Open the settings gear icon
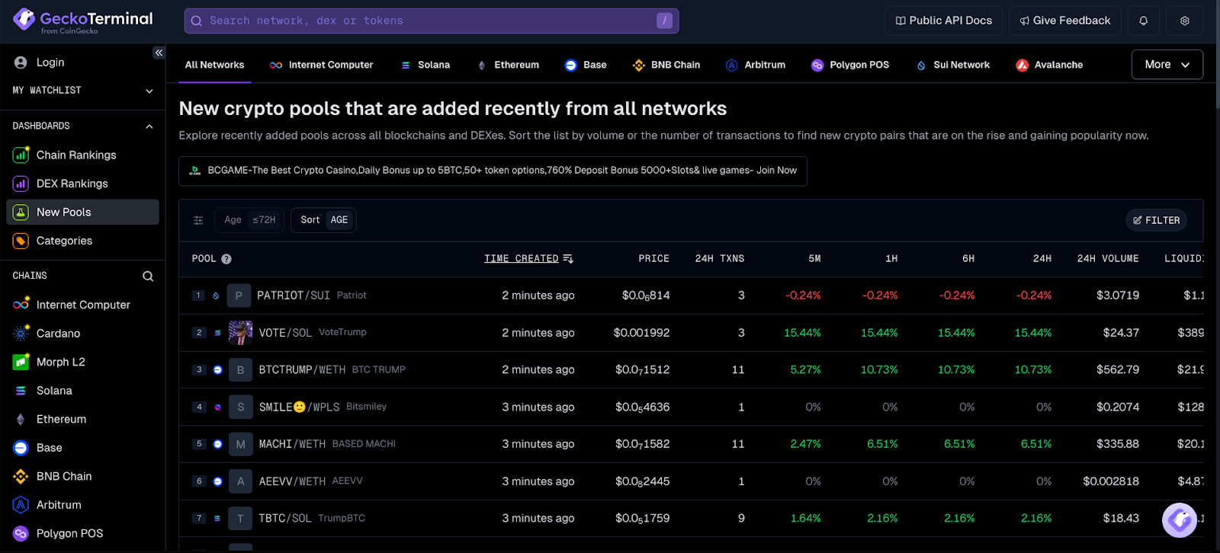The width and height of the screenshot is (1220, 553). coord(1184,21)
